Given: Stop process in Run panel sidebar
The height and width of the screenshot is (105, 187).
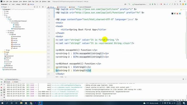Looking at the screenshot, I should coord(1,87).
